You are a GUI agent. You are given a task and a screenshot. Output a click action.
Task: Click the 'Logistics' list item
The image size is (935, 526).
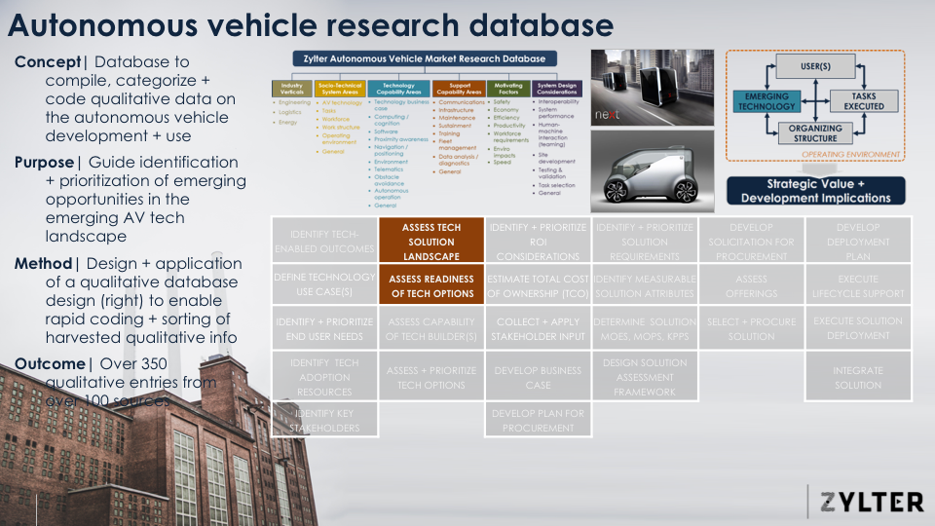pyautogui.click(x=290, y=112)
